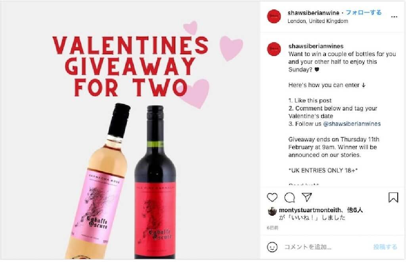Open the 6日前 post timestamp

pos(272,228)
